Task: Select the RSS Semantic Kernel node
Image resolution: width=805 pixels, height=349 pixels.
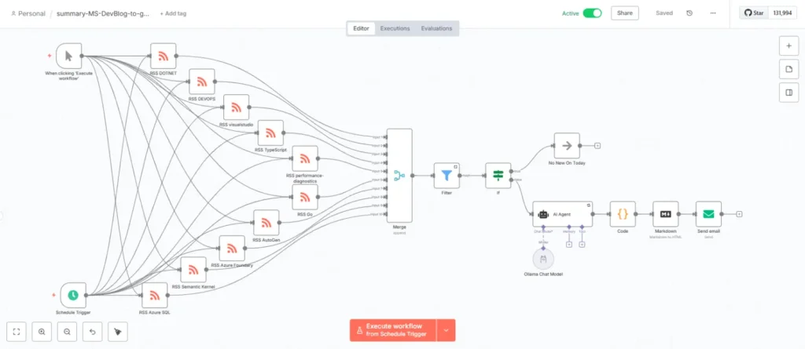Action: pyautogui.click(x=193, y=270)
